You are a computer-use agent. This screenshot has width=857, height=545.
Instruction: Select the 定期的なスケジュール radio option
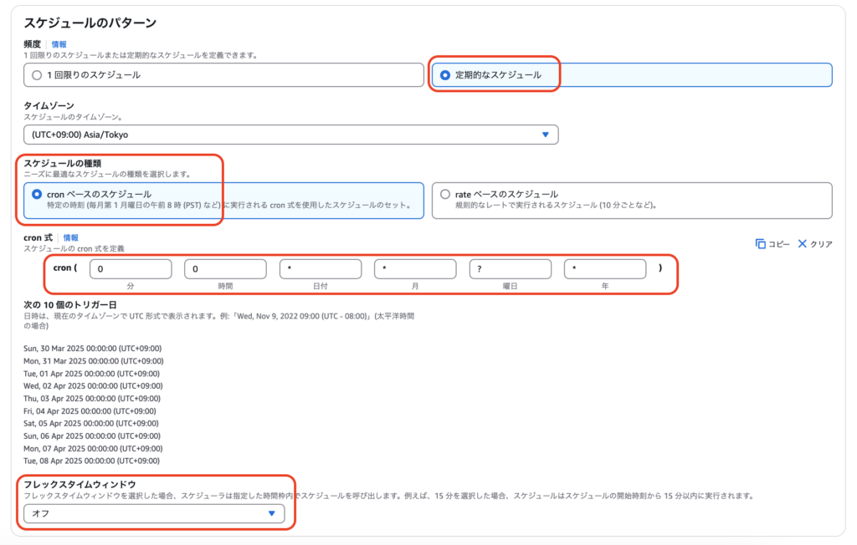pyautogui.click(x=445, y=75)
